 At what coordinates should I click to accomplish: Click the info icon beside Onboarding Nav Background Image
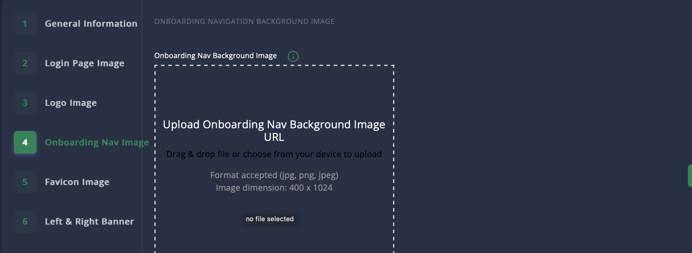pyautogui.click(x=293, y=56)
